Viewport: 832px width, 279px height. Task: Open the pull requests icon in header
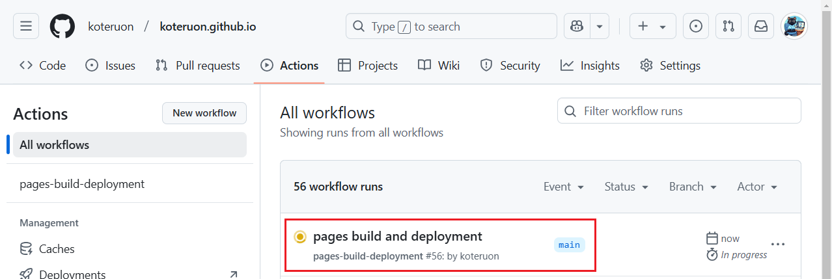(x=728, y=26)
